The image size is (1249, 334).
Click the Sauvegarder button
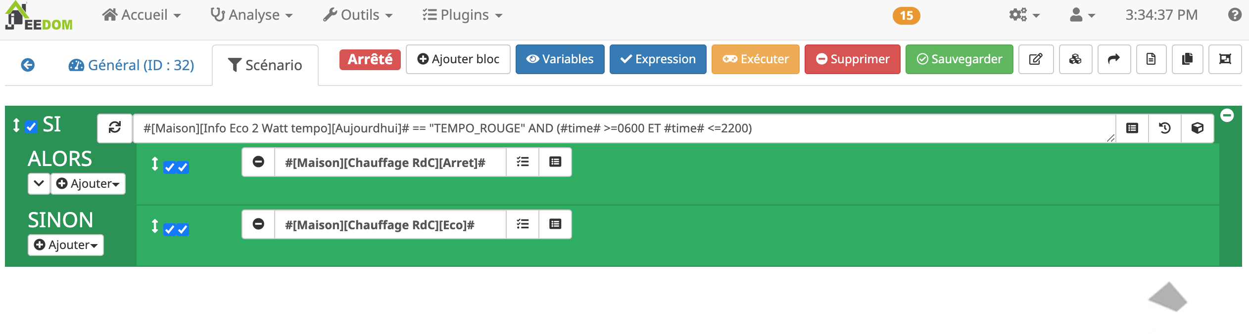(959, 59)
